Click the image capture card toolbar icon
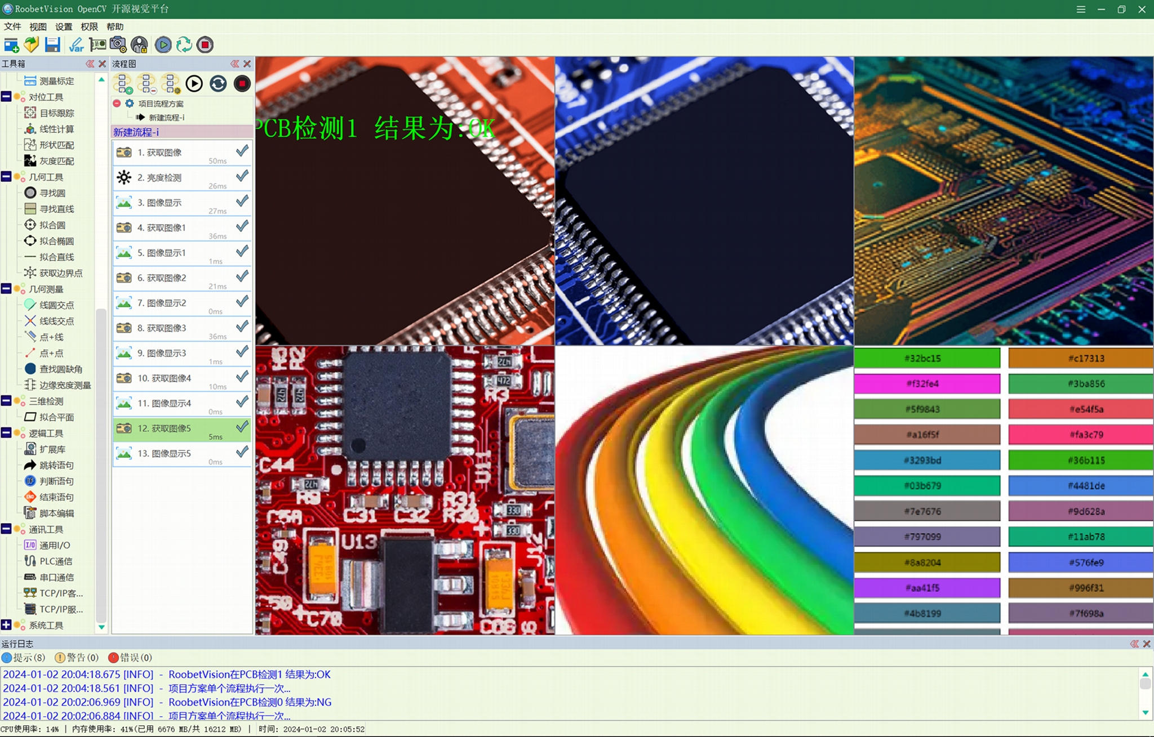The width and height of the screenshot is (1154, 737). pos(97,44)
